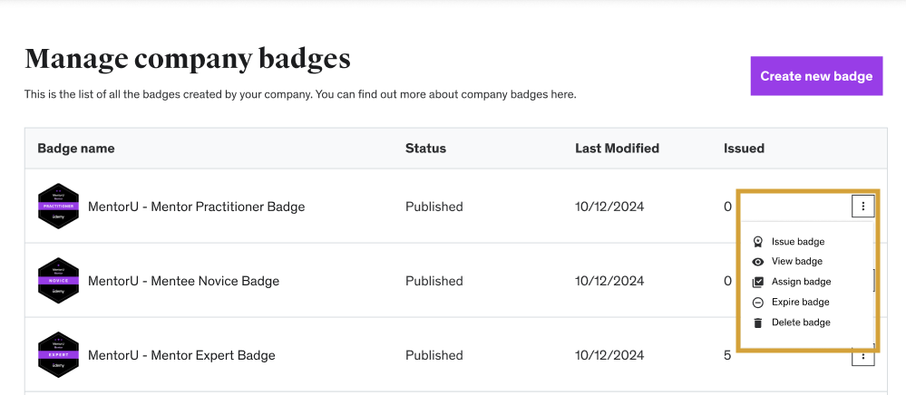The width and height of the screenshot is (906, 395).
Task: Open the three-dot menu for Mentor Practitioner Badge
Action: click(862, 207)
